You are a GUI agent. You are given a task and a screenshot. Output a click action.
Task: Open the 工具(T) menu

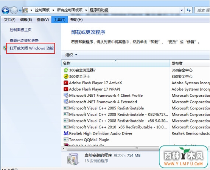pyautogui.click(x=59, y=20)
